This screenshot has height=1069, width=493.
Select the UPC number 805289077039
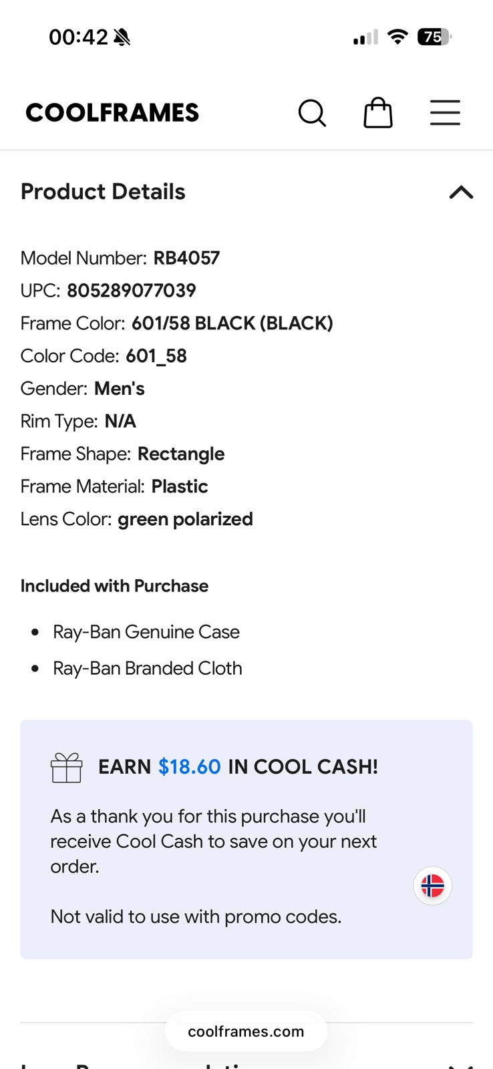point(132,291)
